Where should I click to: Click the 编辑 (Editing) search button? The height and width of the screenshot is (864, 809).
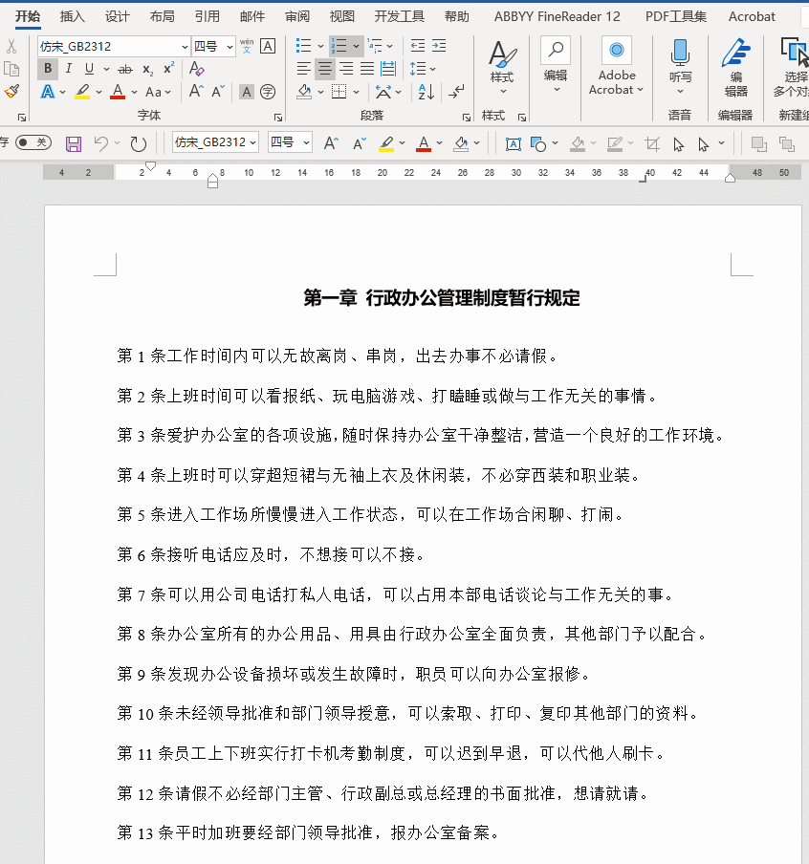coord(556,63)
